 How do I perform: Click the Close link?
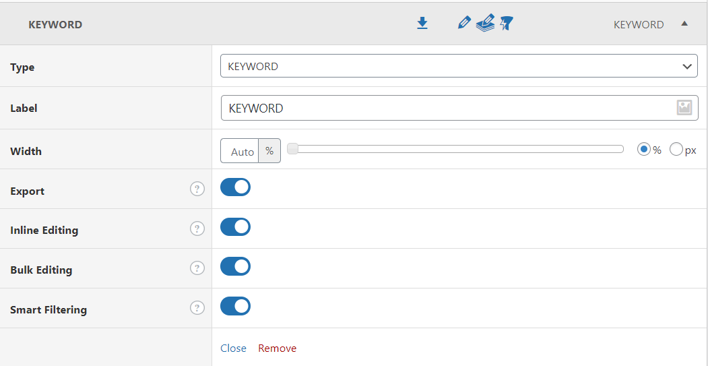[233, 348]
